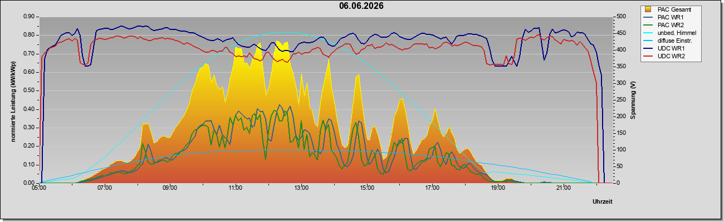Screen dimensions: 724x222
Task: Click the UDC WR2 legend entry
Action: coord(671,57)
